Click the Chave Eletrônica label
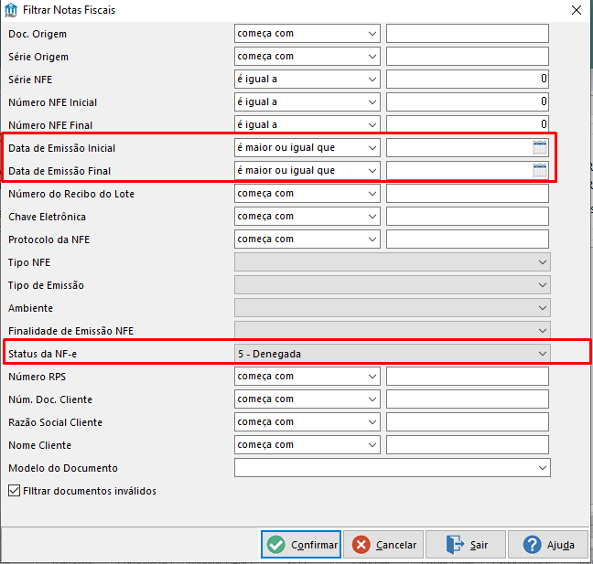Viewport: 593px width, 564px height. pyautogui.click(x=47, y=217)
